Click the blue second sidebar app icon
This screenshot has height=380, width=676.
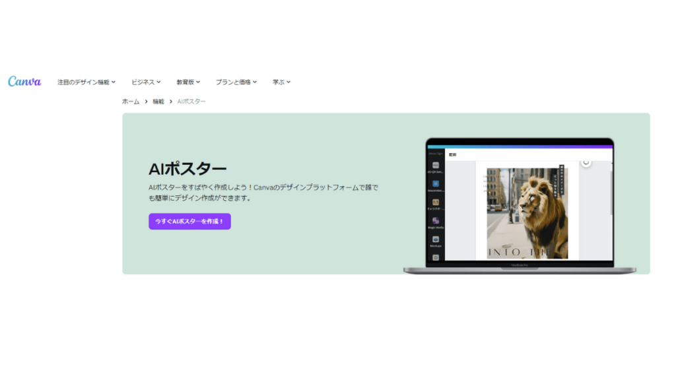436,183
